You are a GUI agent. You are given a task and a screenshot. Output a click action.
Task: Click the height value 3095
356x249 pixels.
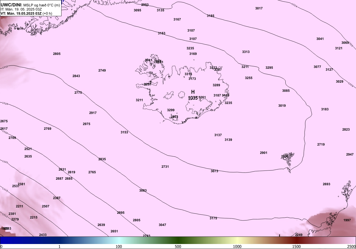(137, 10)
